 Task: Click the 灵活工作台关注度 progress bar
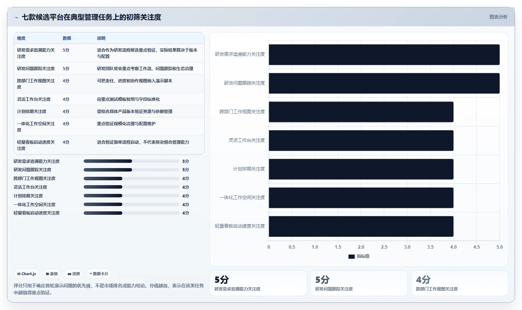point(131,187)
